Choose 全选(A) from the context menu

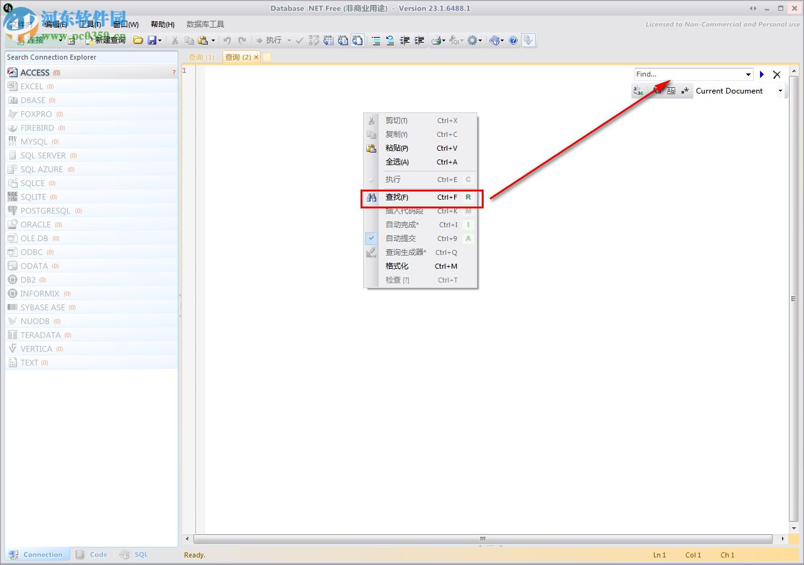click(420, 162)
